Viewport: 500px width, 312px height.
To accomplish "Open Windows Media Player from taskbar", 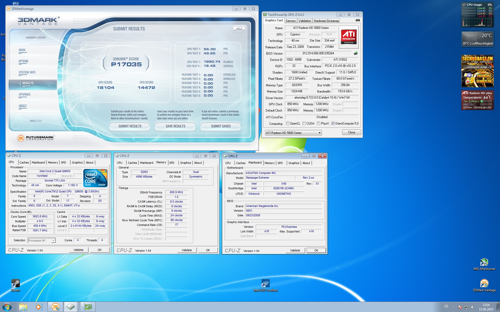I will pyautogui.click(x=39, y=307).
